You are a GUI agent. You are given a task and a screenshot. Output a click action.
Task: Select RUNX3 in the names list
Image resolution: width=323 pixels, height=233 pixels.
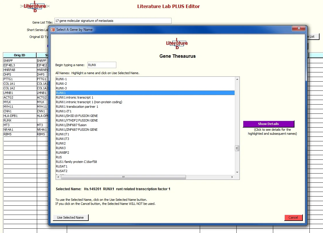point(145,148)
